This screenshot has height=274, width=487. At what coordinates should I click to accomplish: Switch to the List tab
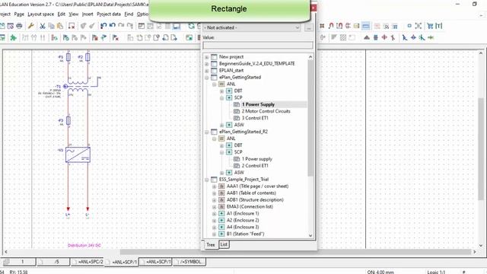(224, 244)
